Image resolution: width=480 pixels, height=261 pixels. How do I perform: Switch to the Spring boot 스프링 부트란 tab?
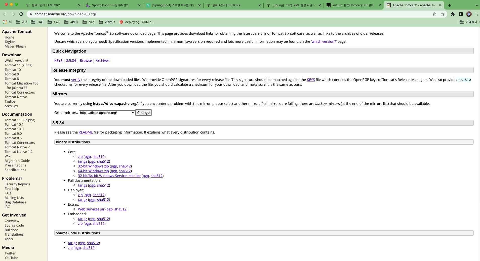[113, 5]
